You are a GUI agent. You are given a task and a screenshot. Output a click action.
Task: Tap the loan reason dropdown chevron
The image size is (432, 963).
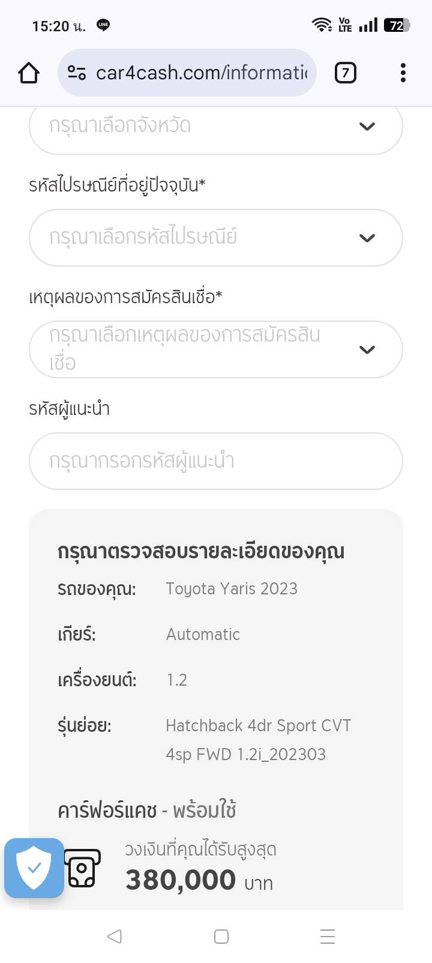[x=367, y=349]
